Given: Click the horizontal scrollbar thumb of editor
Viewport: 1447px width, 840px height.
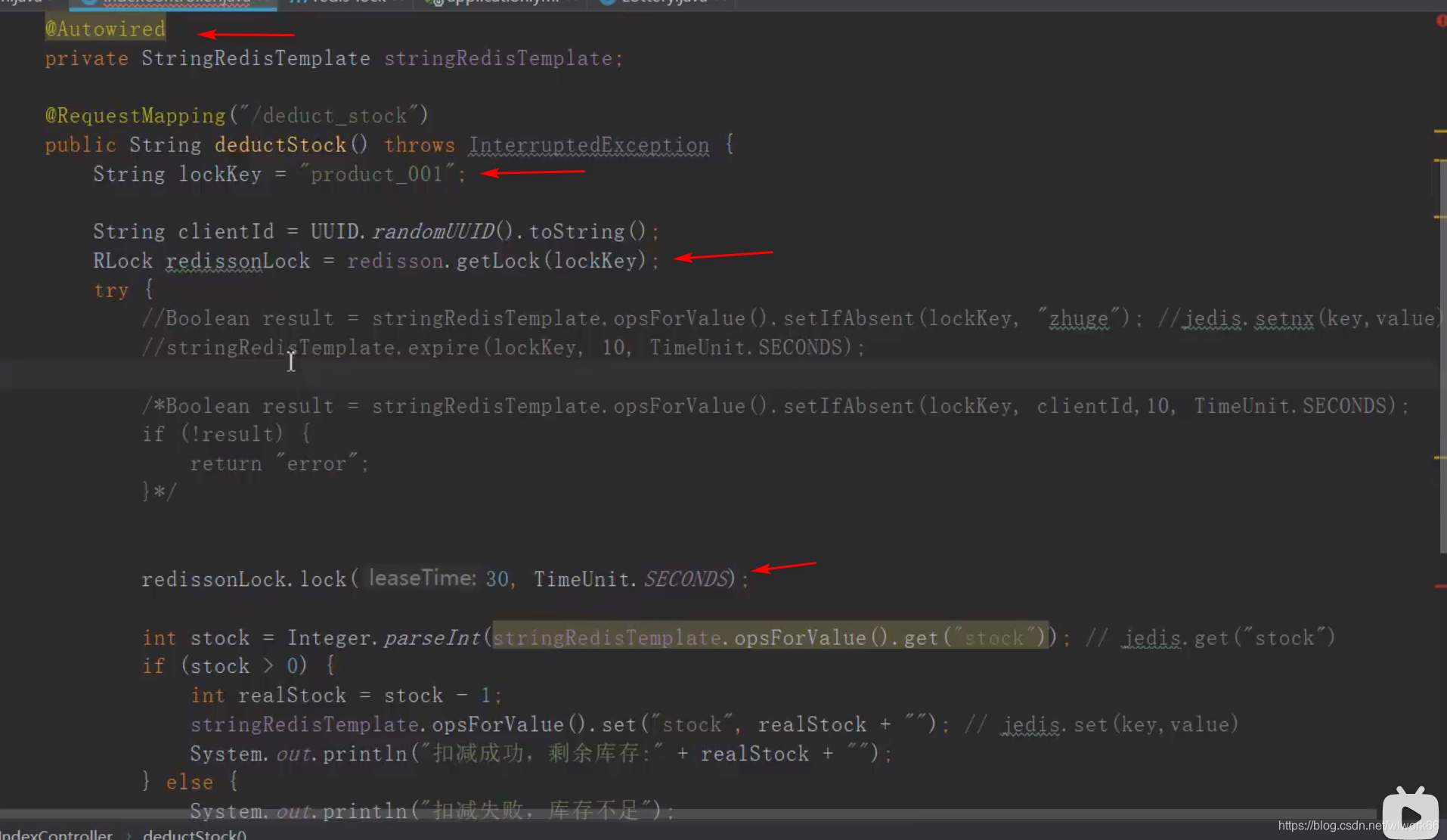Looking at the screenshot, I should [688, 814].
